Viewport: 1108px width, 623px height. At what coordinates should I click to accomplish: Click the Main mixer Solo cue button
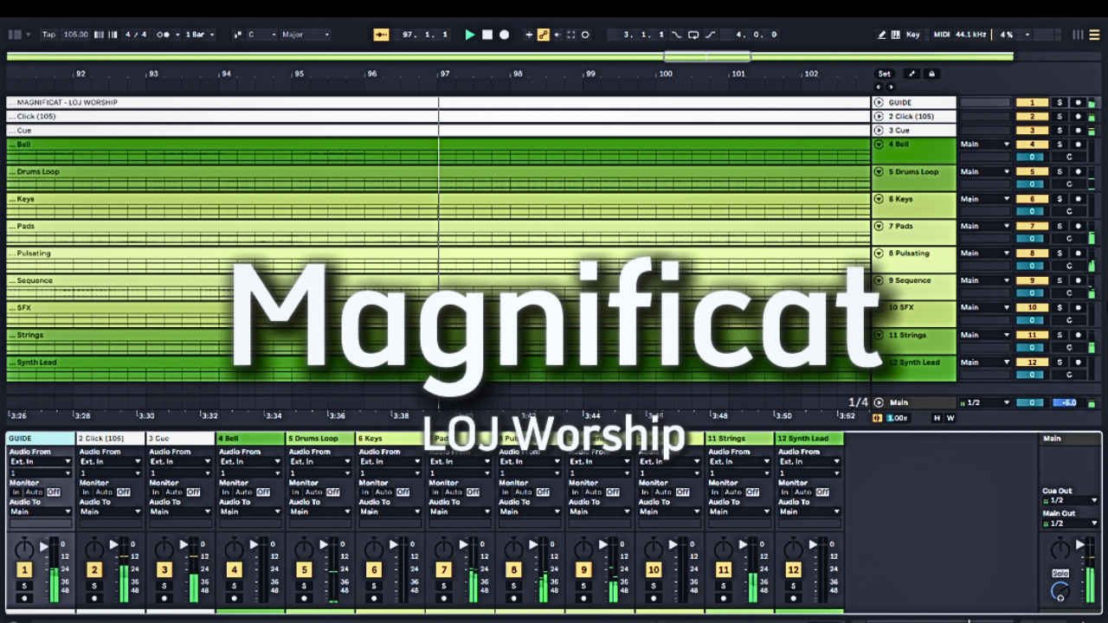click(1060, 573)
